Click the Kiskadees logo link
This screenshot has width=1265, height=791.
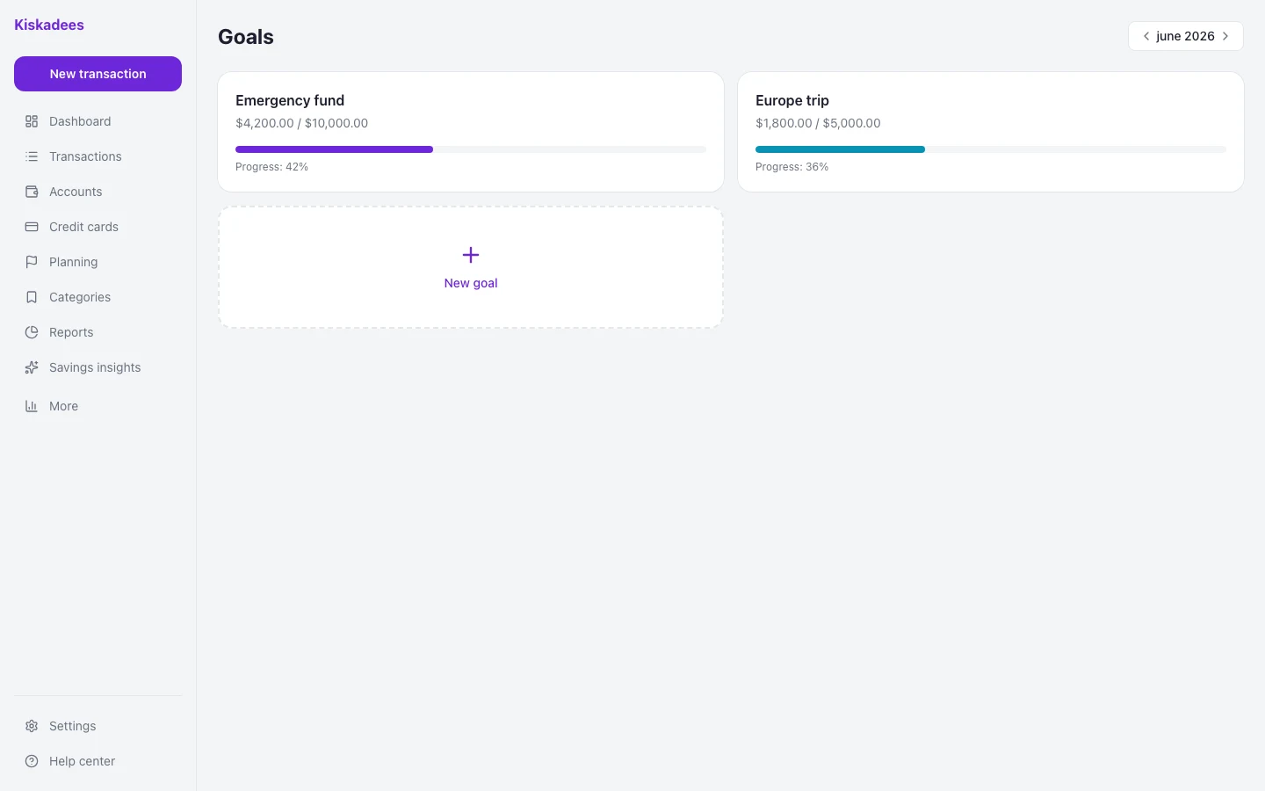49,25
